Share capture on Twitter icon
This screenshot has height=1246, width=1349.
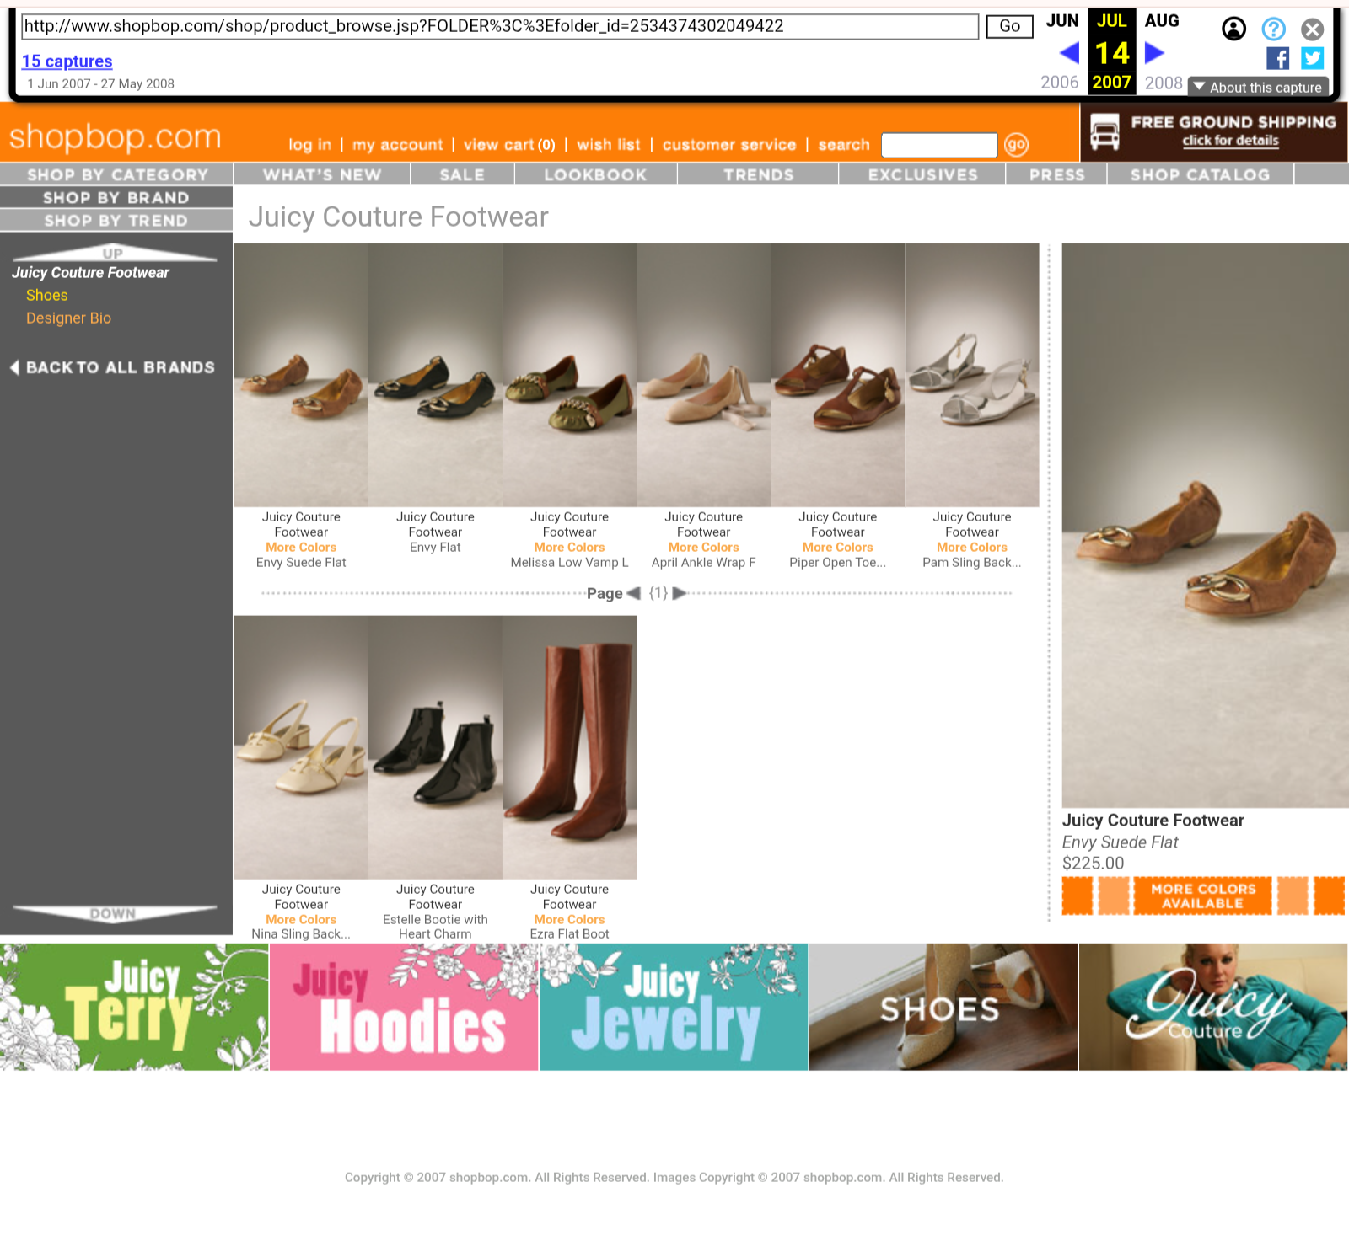(1312, 58)
